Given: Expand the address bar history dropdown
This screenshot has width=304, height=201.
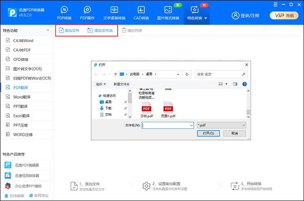Looking at the screenshot, I should pyautogui.click(x=178, y=74).
